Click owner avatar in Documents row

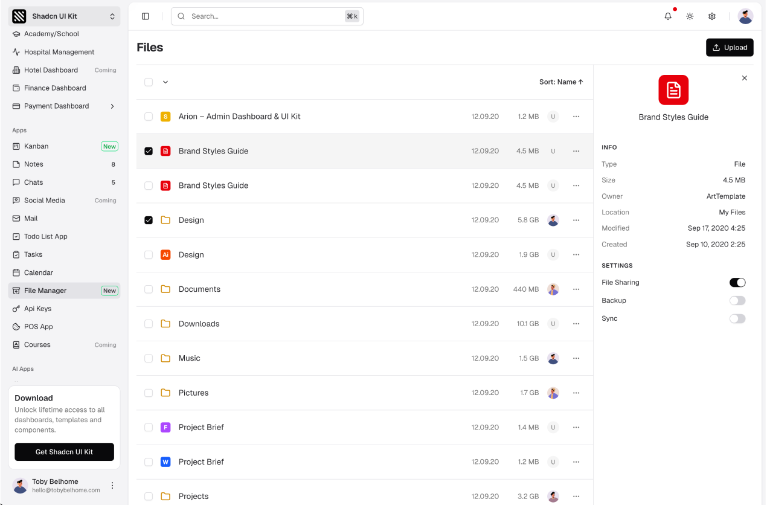[553, 289]
